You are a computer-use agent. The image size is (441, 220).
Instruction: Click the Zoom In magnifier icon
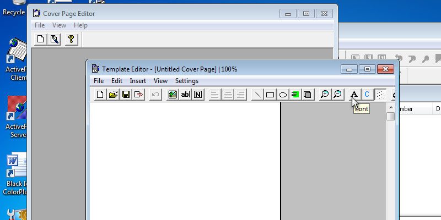tap(325, 95)
